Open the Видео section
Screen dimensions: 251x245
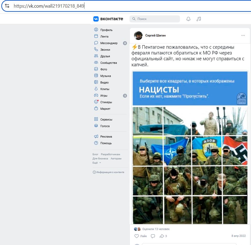click(x=104, y=82)
